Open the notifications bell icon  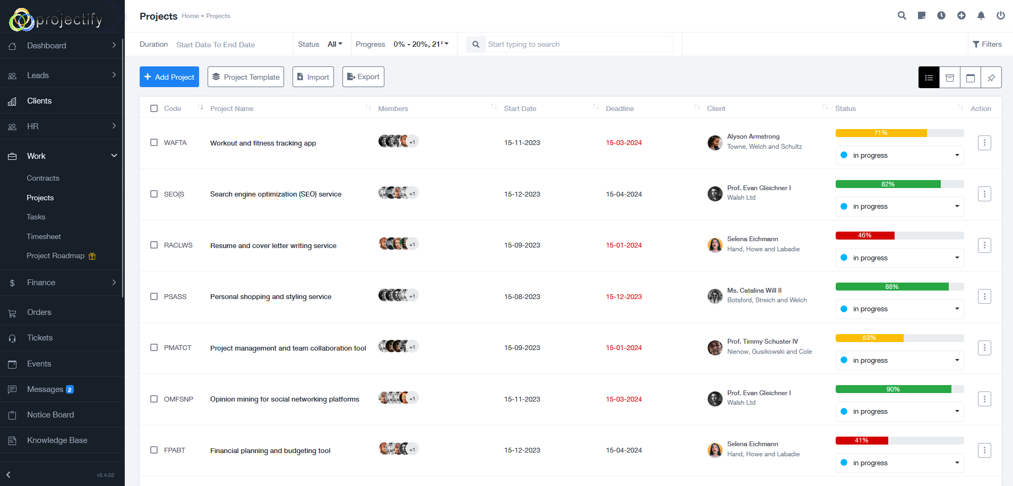point(981,15)
